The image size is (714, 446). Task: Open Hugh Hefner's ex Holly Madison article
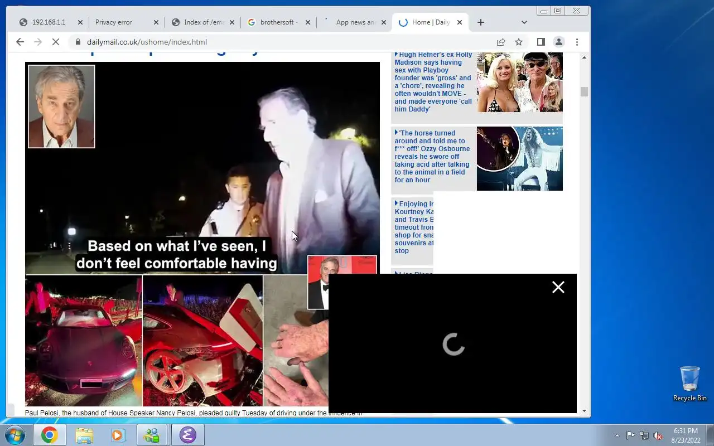(433, 82)
